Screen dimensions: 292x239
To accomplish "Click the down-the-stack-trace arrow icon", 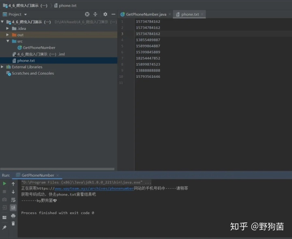I will 13,192.
